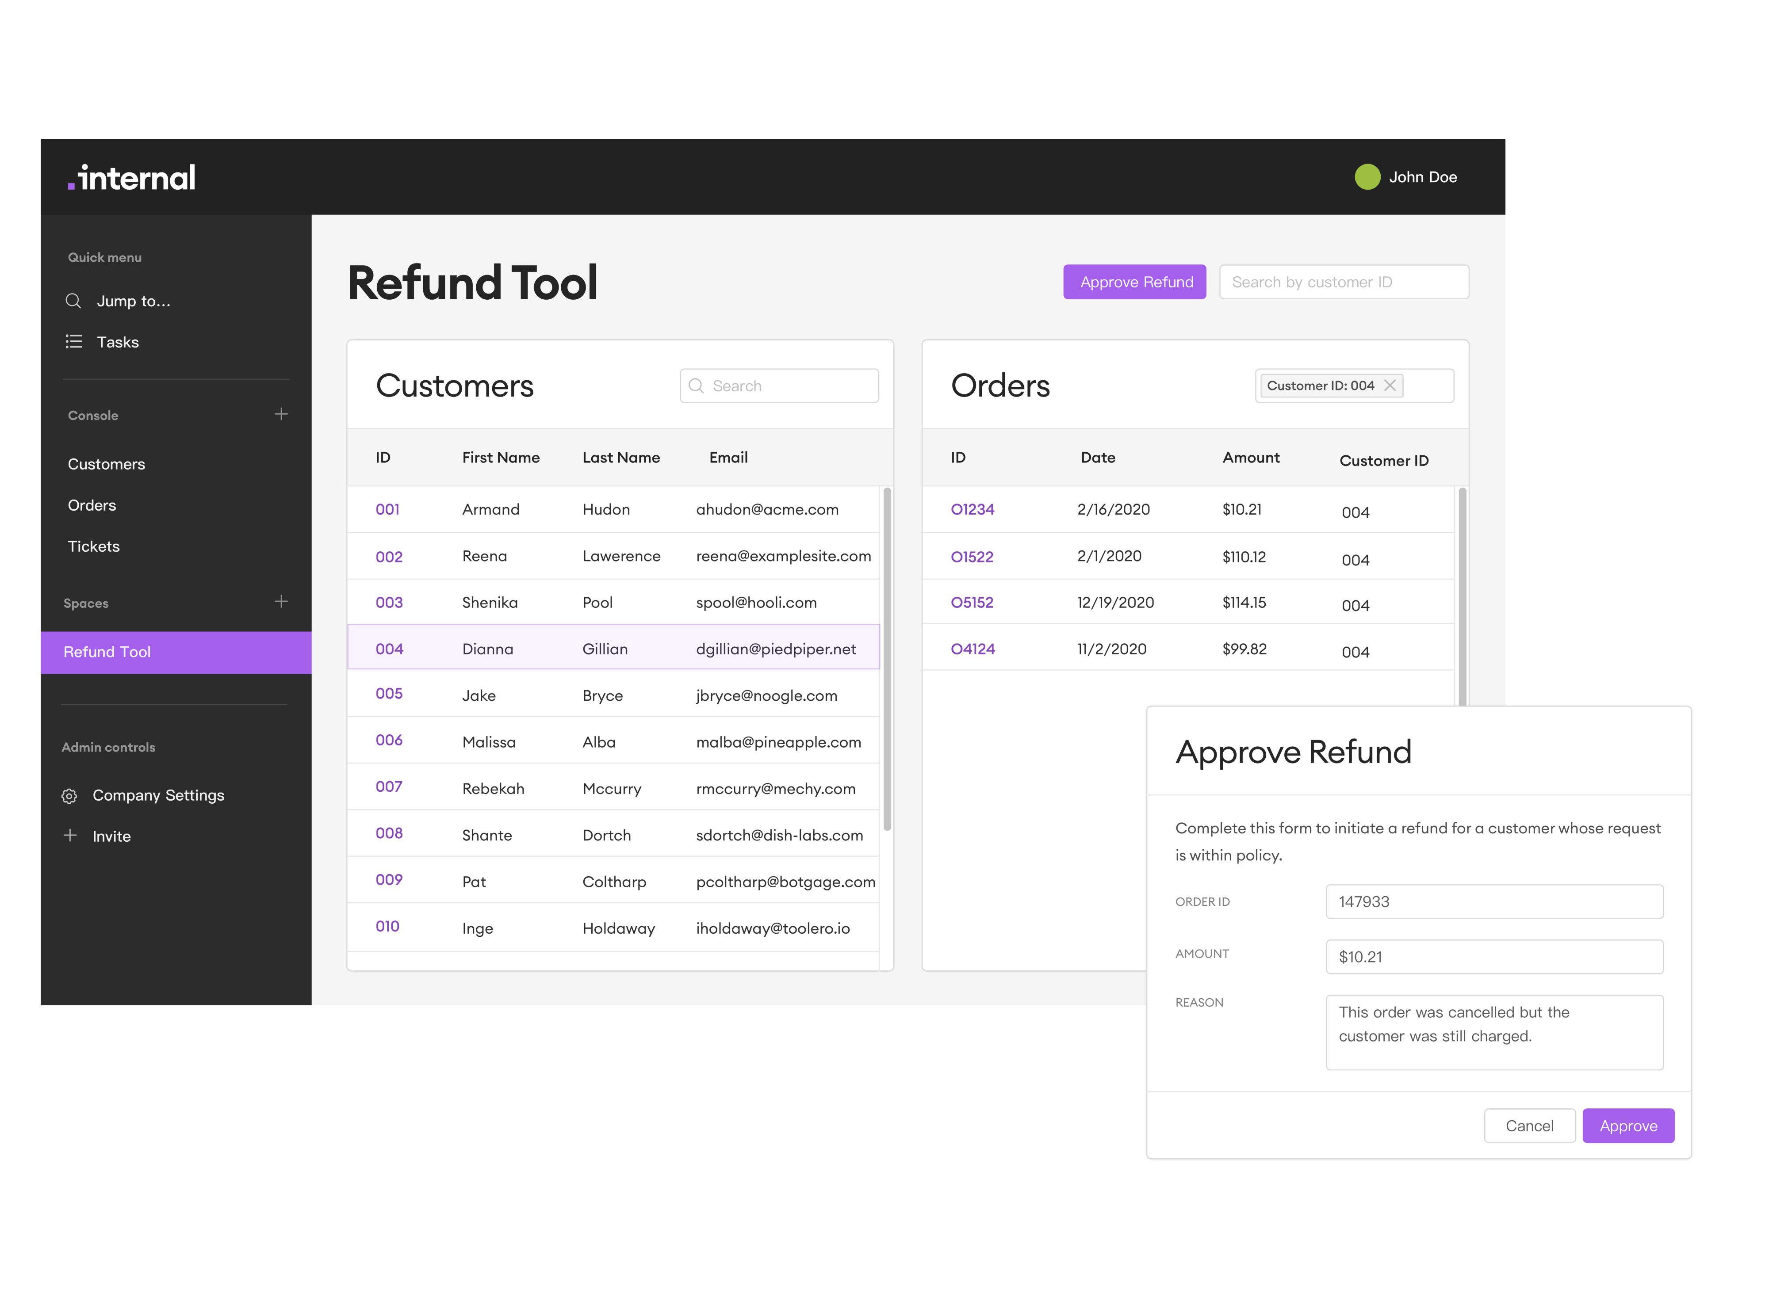Open customer ID 001 link
This screenshot has height=1298, width=1769.
pyautogui.click(x=387, y=509)
